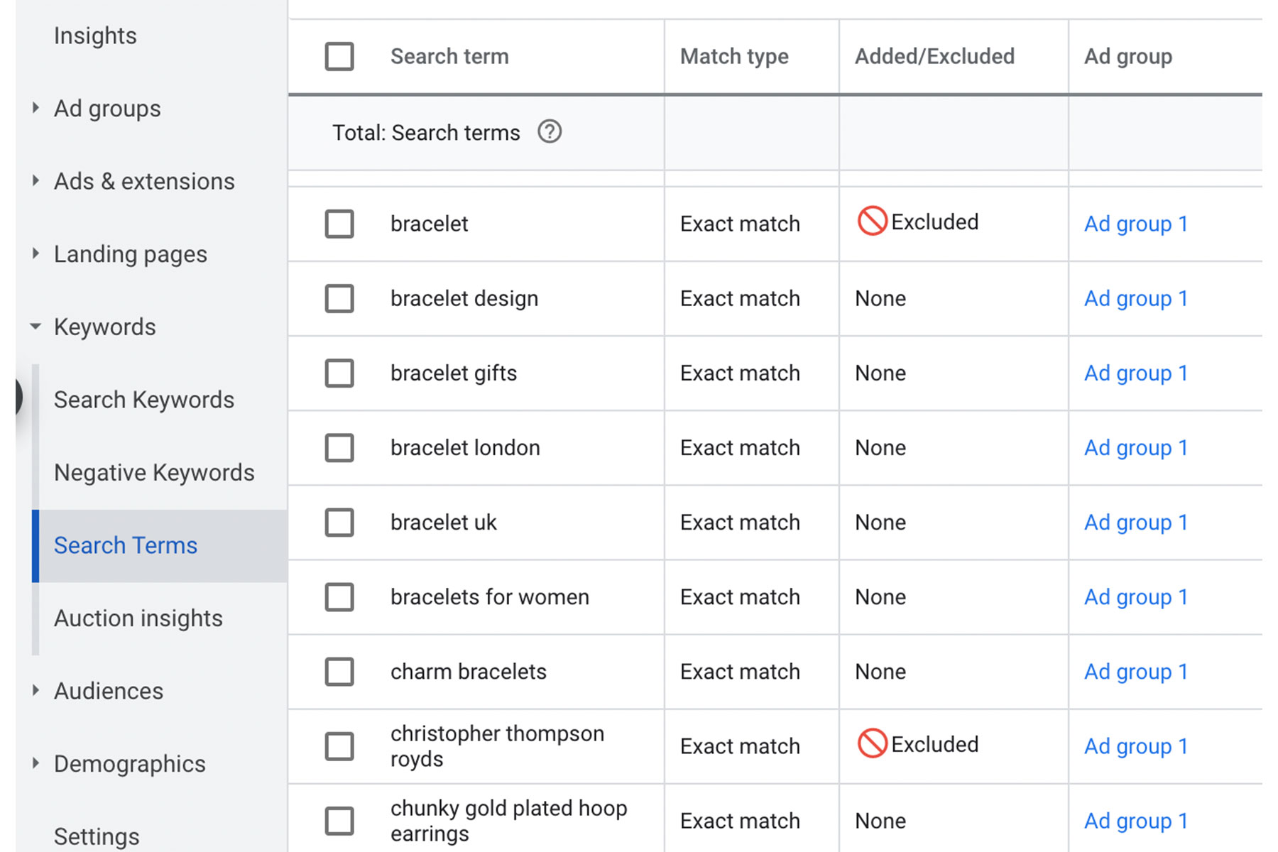Click the 'christopher thompson royds' search term
The image size is (1278, 852).
tap(497, 746)
